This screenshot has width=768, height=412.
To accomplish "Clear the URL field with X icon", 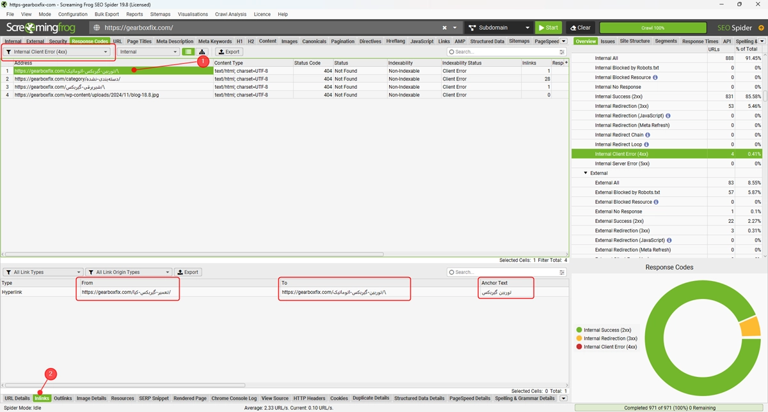I will pyautogui.click(x=445, y=28).
